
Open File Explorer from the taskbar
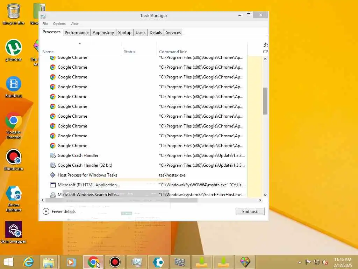click(49, 262)
